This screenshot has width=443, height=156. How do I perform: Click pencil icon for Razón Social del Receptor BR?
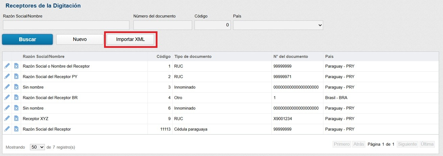click(x=7, y=97)
